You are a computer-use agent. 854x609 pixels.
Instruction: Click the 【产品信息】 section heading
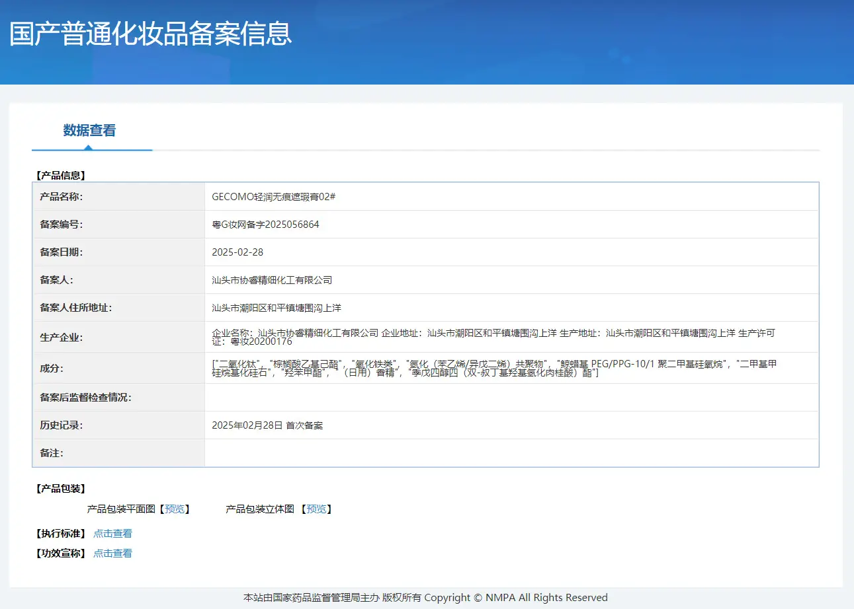coord(60,176)
